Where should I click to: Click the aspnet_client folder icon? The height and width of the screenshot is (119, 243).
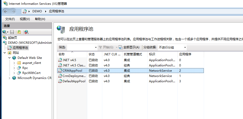(19, 63)
